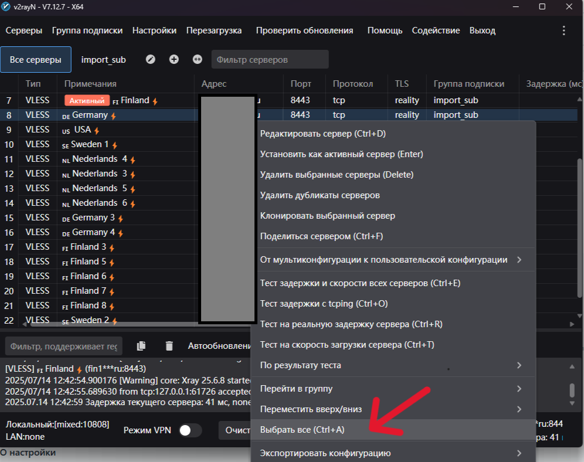Click the Фильтр серверов input field
This screenshot has width=584, height=462.
tap(270, 59)
